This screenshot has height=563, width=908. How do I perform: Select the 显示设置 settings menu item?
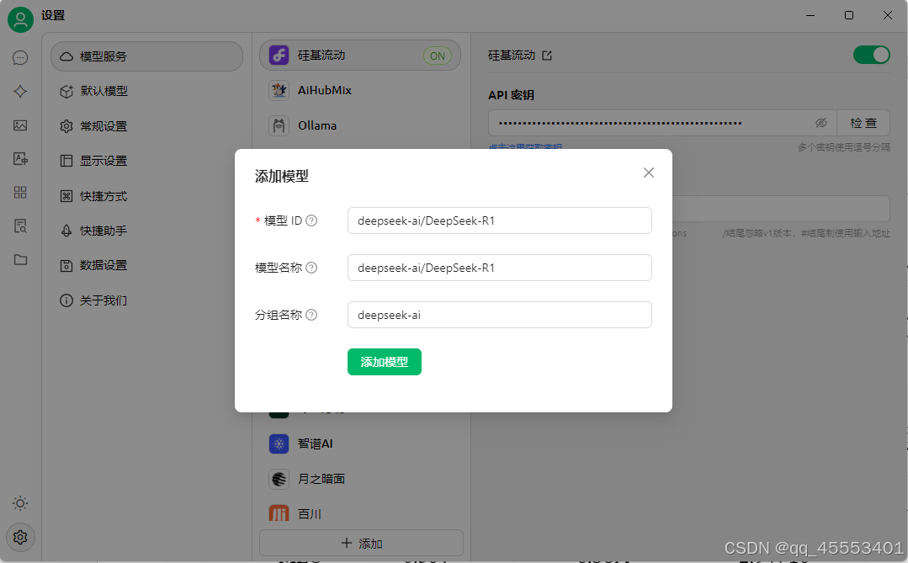tap(146, 161)
